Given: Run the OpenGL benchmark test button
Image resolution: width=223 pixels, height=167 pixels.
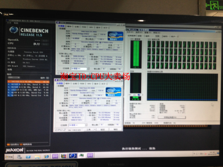Looking at the screenshot, I should [45, 41].
